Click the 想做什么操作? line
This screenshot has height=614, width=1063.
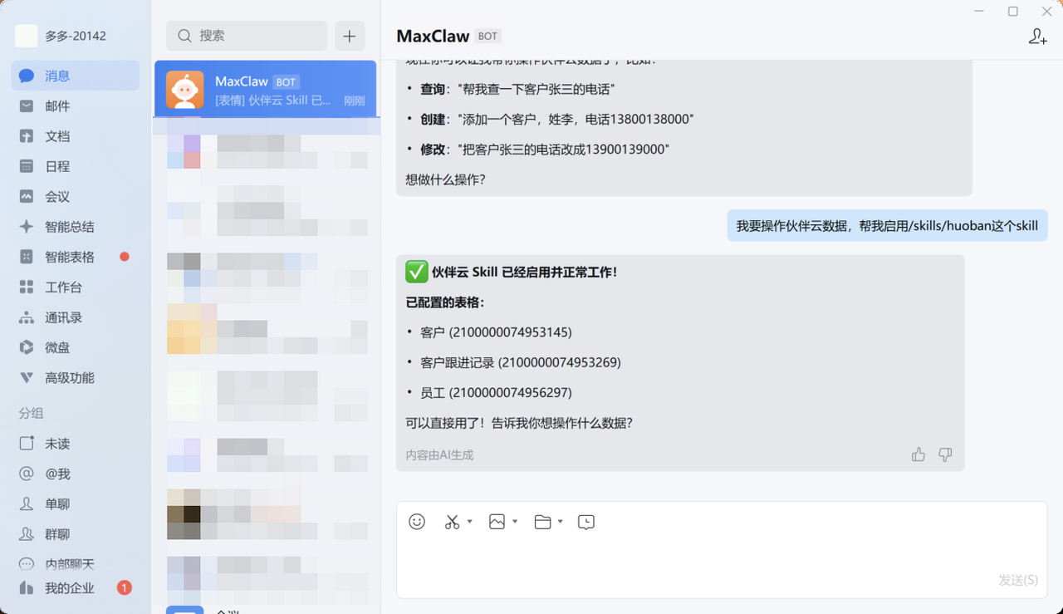pos(446,179)
